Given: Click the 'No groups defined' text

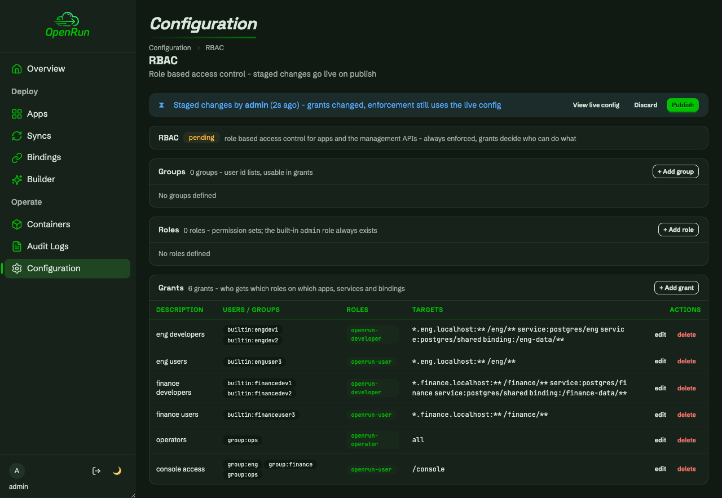Looking at the screenshot, I should [187, 196].
